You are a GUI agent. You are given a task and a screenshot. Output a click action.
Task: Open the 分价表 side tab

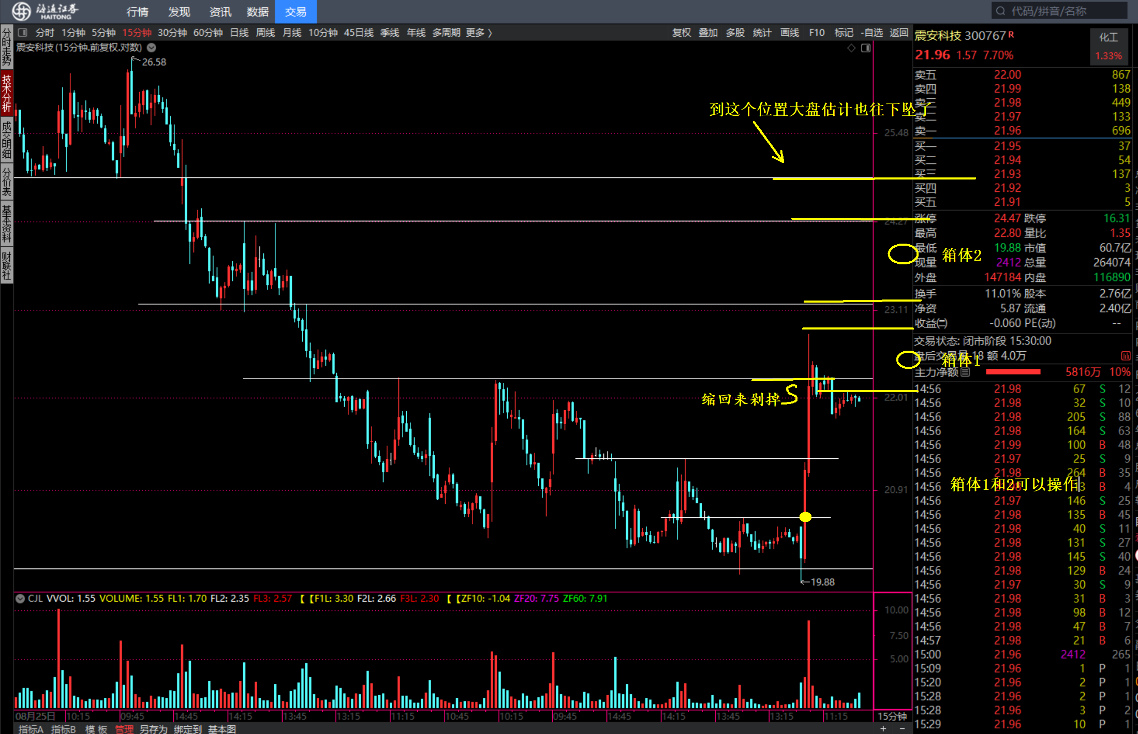(6, 181)
